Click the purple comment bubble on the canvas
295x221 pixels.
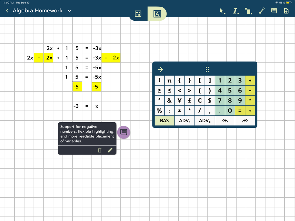click(x=124, y=133)
